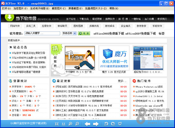Open the 屏幕截图(P) menu
This screenshot has width=175, height=128.
76,8
